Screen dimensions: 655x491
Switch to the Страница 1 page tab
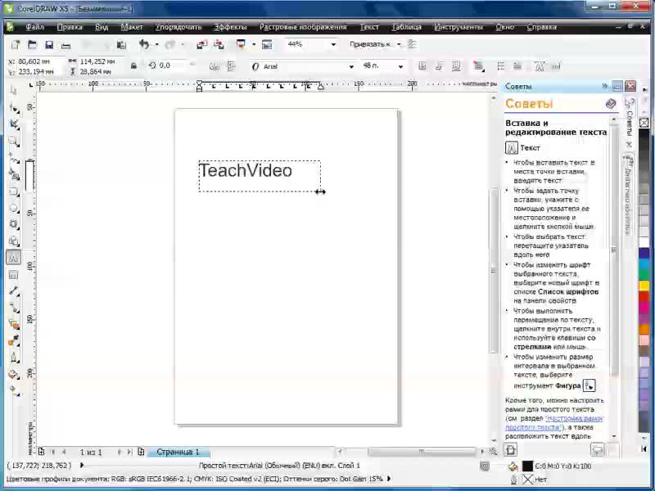tap(178, 452)
